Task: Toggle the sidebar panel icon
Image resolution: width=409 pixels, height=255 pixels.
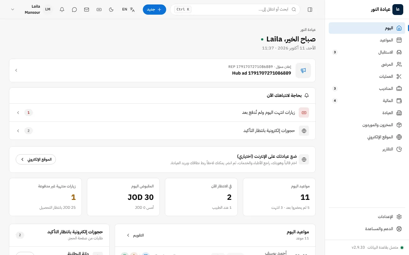Action: [x=310, y=10]
